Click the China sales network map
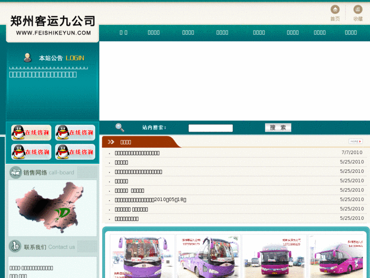The height and width of the screenshot is (278, 370). pos(49,208)
